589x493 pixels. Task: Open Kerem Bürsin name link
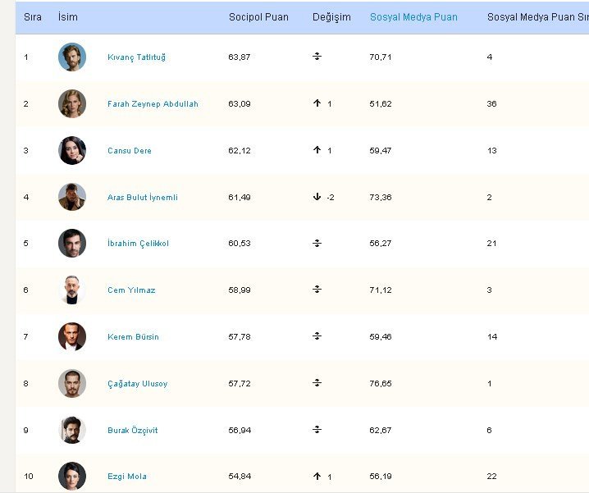point(133,336)
